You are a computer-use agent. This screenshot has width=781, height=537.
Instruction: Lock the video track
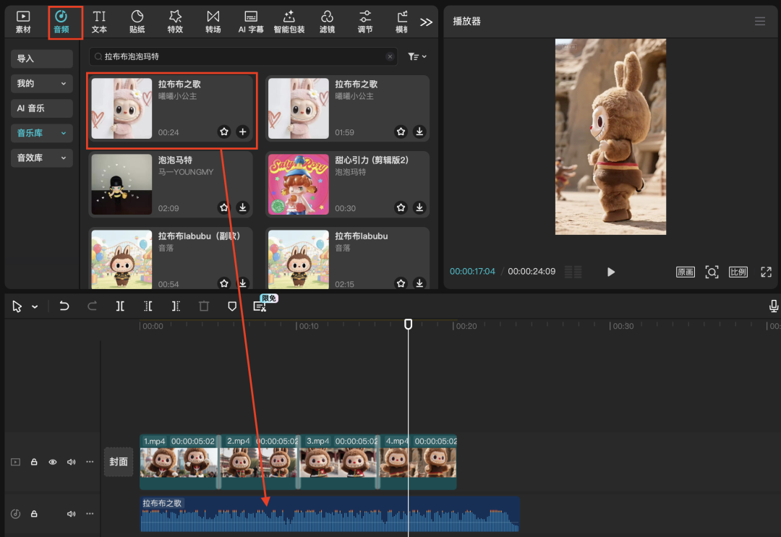point(34,462)
